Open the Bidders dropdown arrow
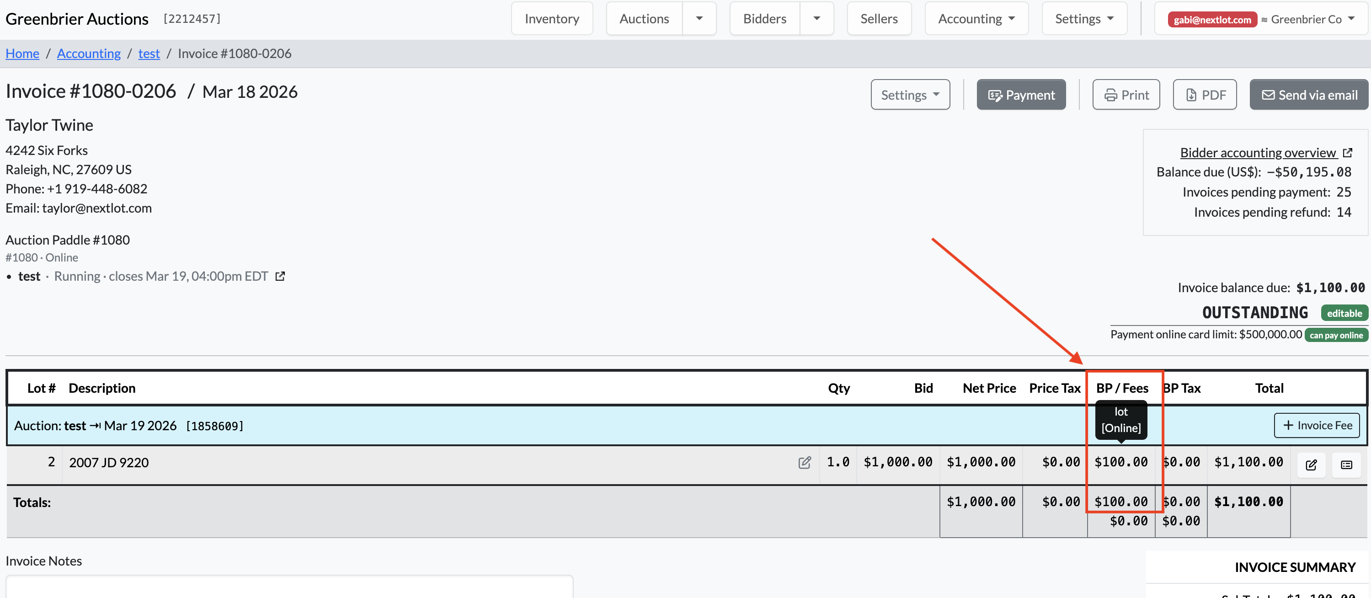The image size is (1371, 598). click(816, 19)
